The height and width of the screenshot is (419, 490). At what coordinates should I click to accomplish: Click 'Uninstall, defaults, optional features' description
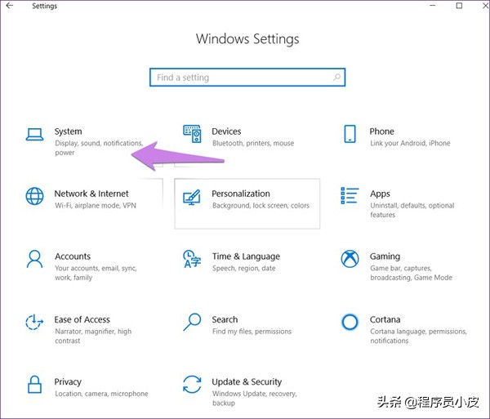pyautogui.click(x=412, y=210)
